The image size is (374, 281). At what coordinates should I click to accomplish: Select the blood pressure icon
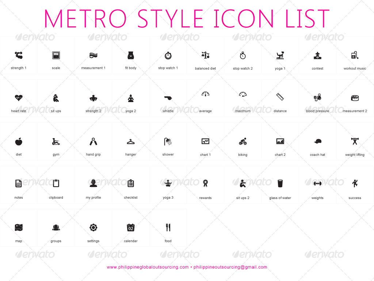(317, 98)
